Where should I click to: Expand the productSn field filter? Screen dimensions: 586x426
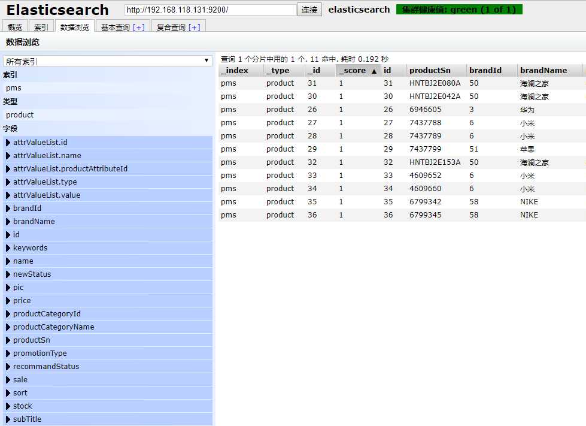tap(108, 340)
